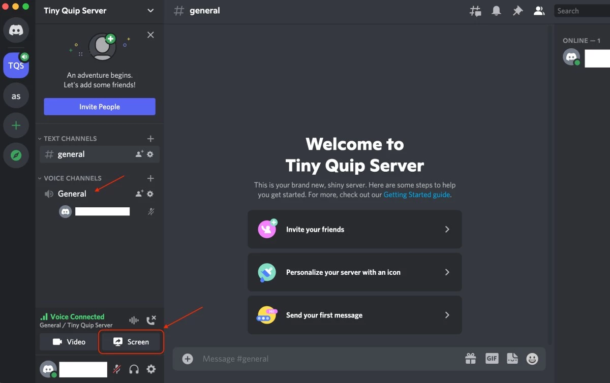The width and height of the screenshot is (610, 383).
Task: Toggle noise suppression in voice panel
Action: (x=133, y=320)
